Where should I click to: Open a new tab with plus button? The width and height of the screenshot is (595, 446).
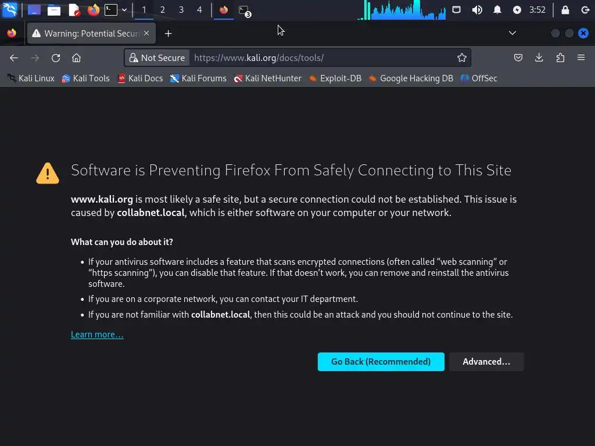tap(168, 34)
